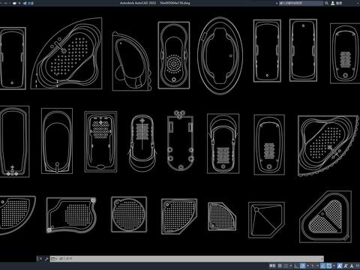Toggle snap mode dotted grid icon
The image size is (360, 270).
(x=286, y=265)
